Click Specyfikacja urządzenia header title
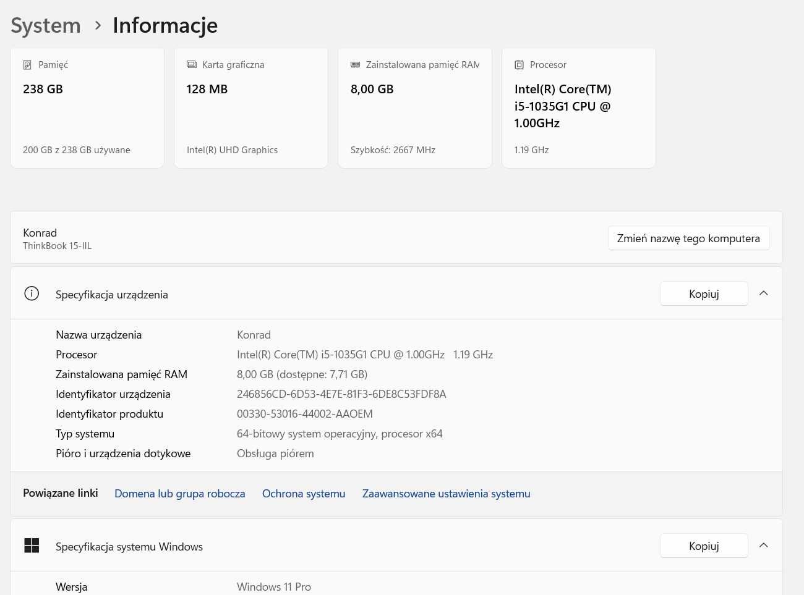 (112, 295)
